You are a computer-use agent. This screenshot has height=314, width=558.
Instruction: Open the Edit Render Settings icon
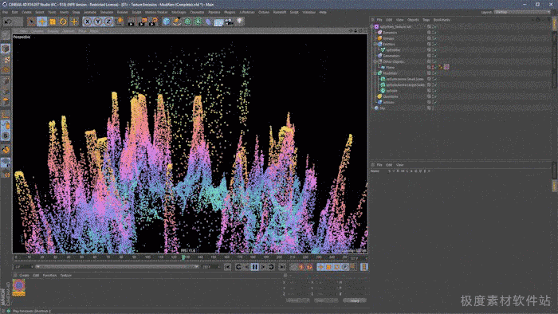tap(154, 22)
